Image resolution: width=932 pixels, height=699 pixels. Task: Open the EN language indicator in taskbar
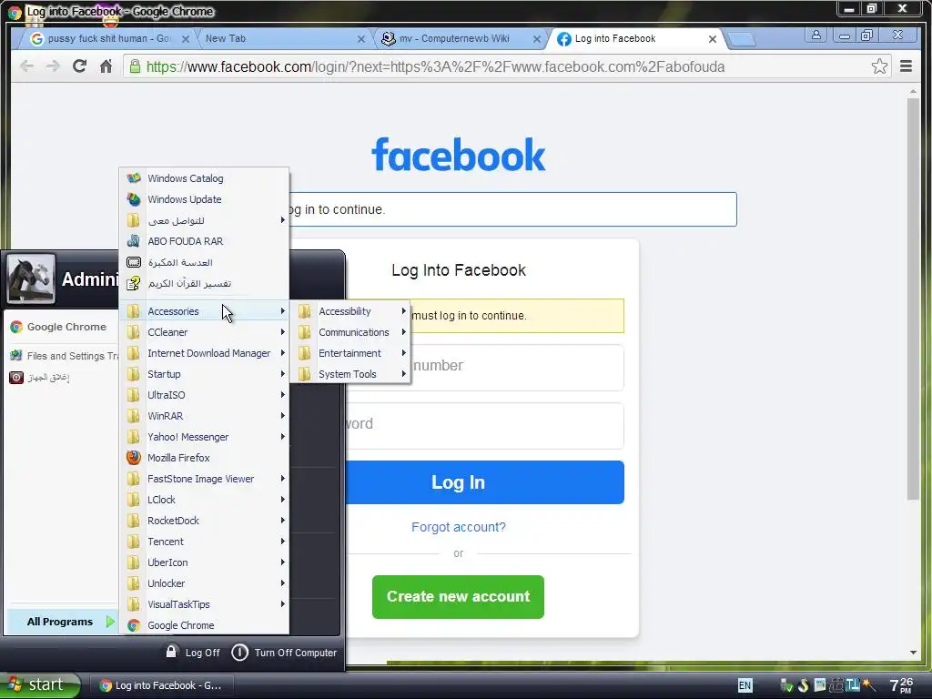(745, 685)
